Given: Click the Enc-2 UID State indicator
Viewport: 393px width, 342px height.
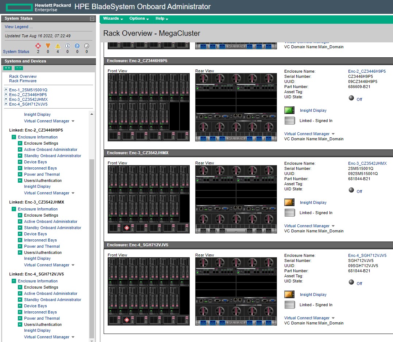Looking at the screenshot, I should click(x=351, y=98).
